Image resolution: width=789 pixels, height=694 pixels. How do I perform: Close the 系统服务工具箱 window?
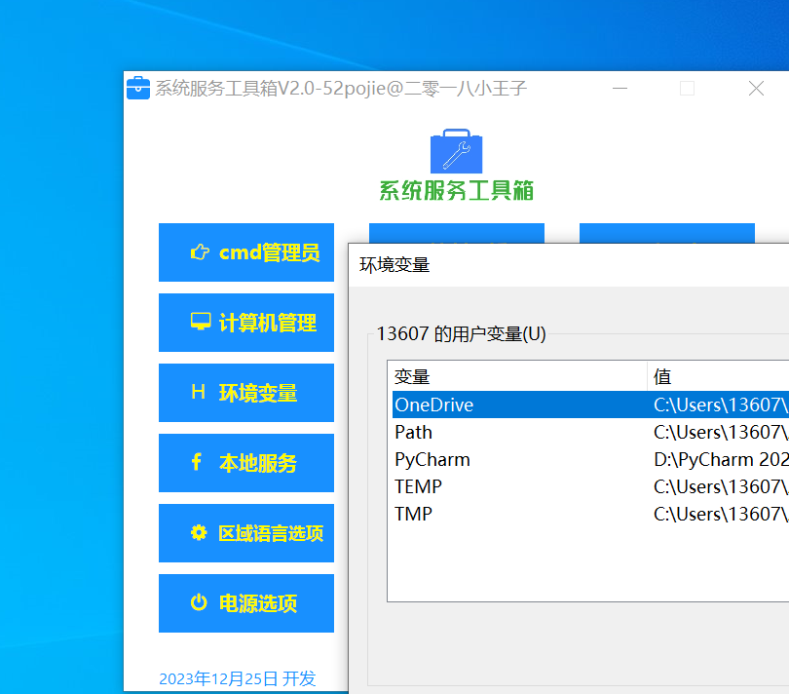[x=756, y=89]
